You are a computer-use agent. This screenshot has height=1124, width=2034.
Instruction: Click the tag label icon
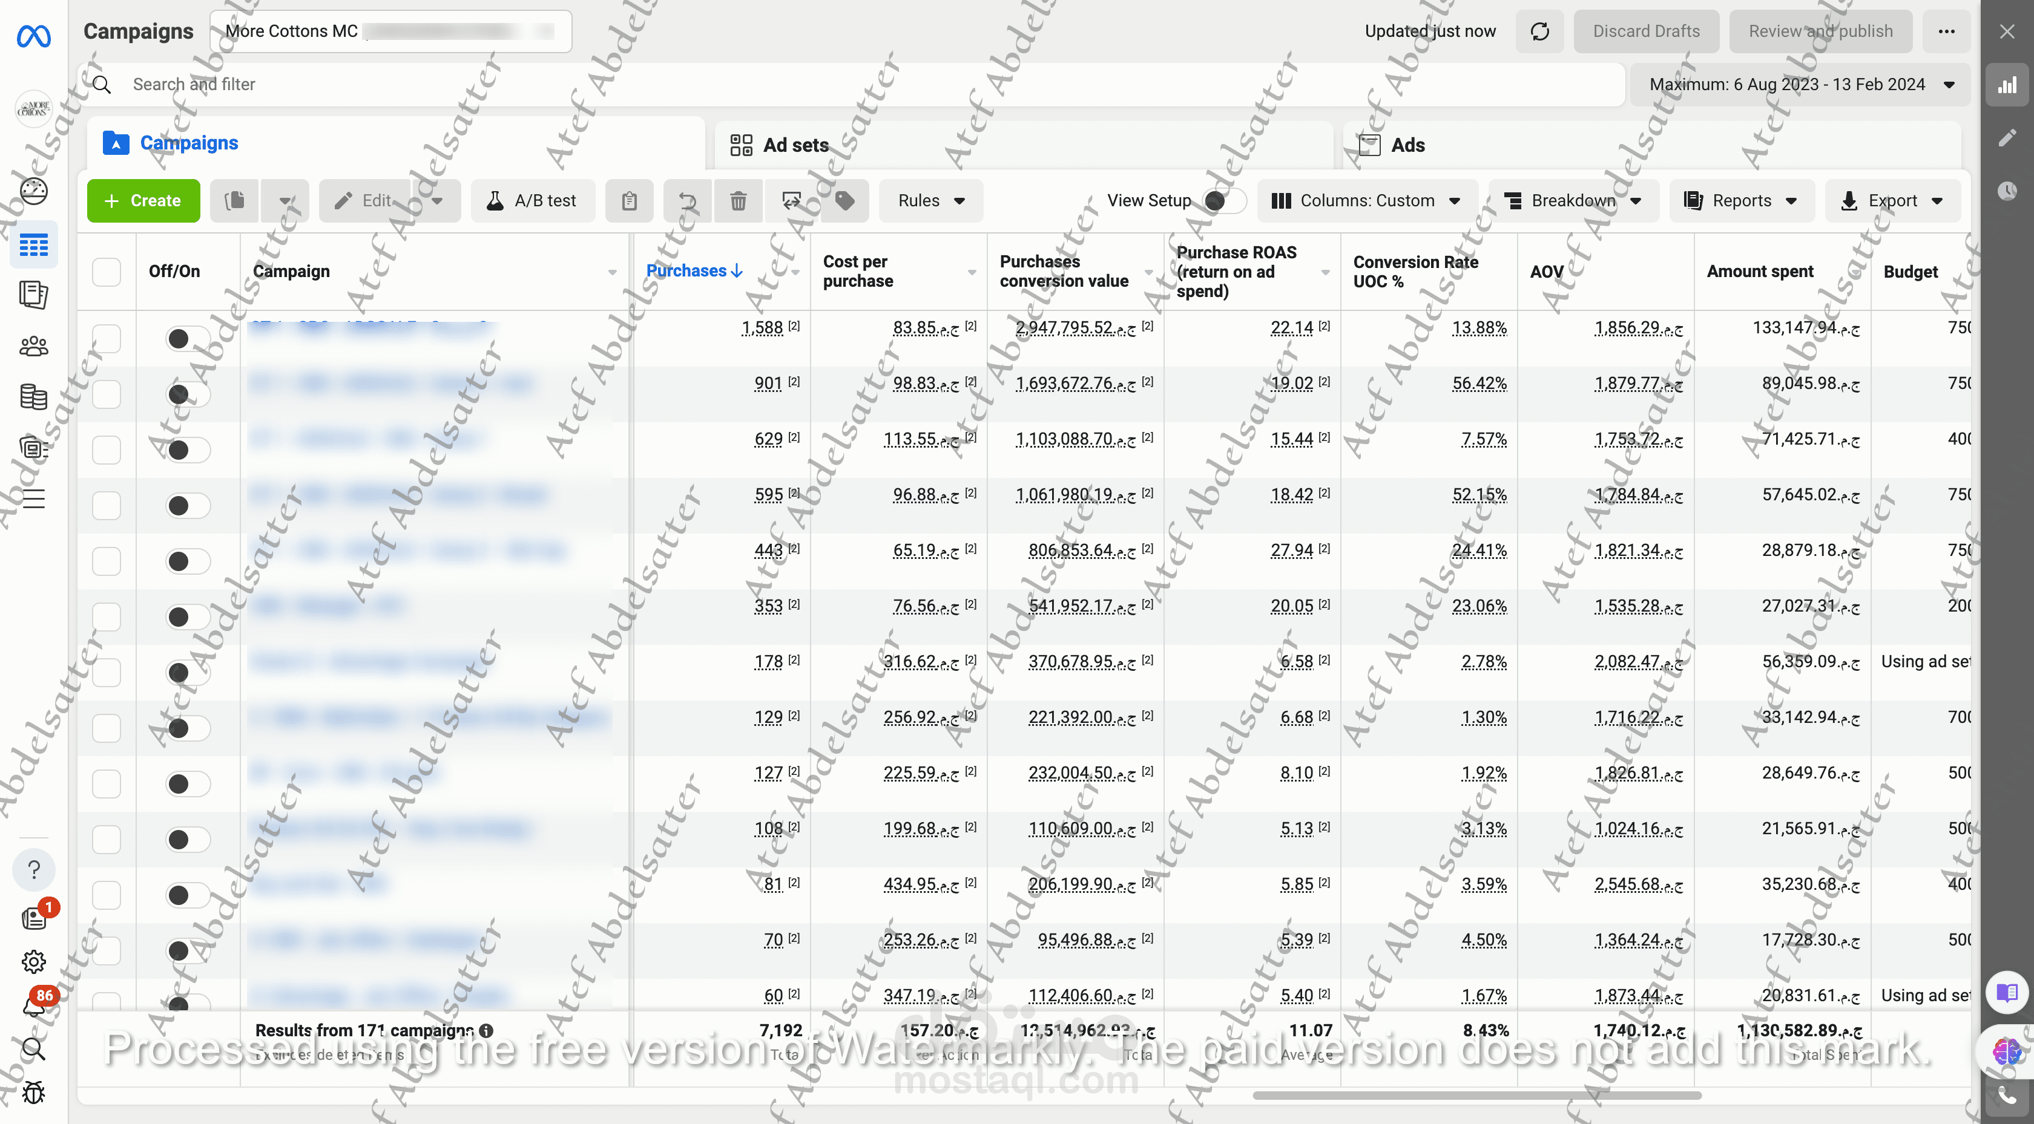point(844,200)
